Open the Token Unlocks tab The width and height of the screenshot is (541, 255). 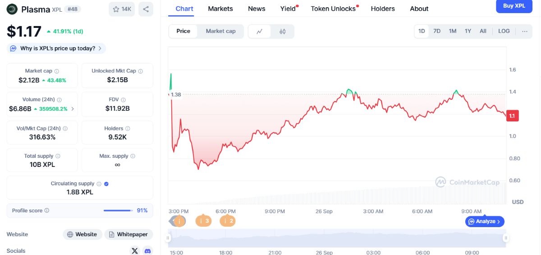tap(333, 9)
